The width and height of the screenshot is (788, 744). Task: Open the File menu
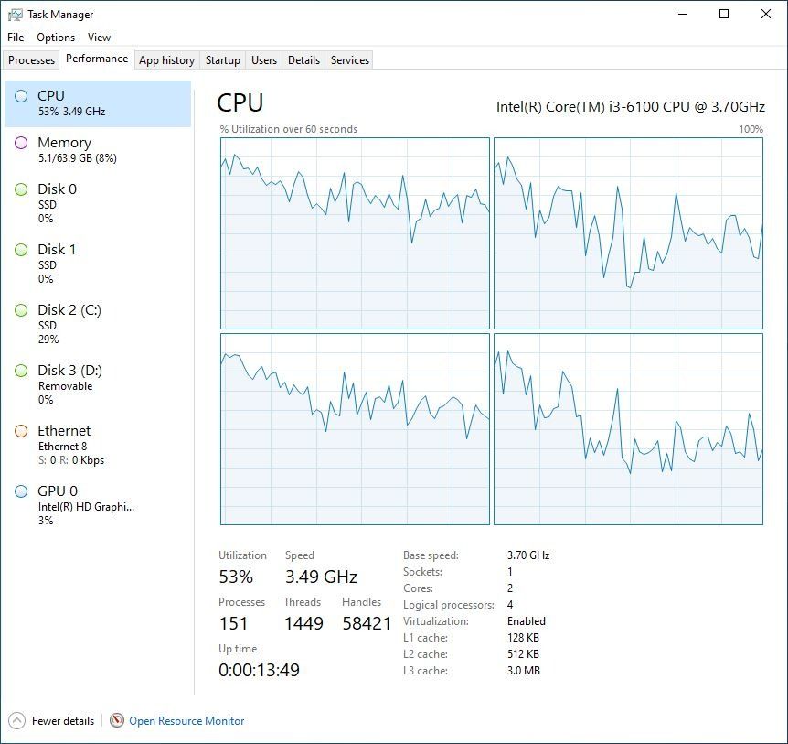[16, 38]
